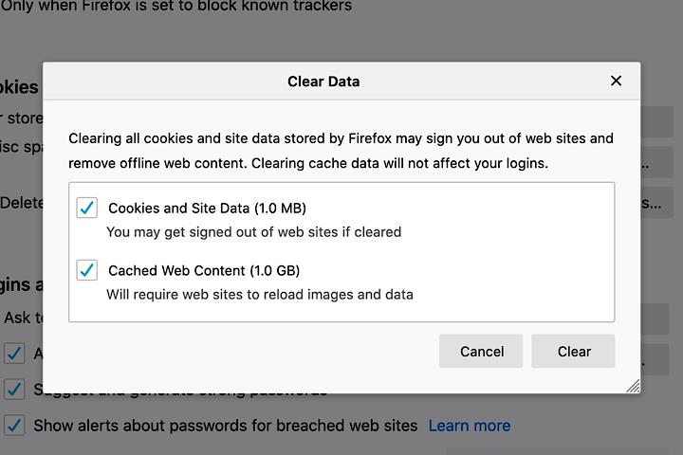This screenshot has width=683, height=455.
Task: Open the Learn more link about breached passwords
Action: (469, 426)
